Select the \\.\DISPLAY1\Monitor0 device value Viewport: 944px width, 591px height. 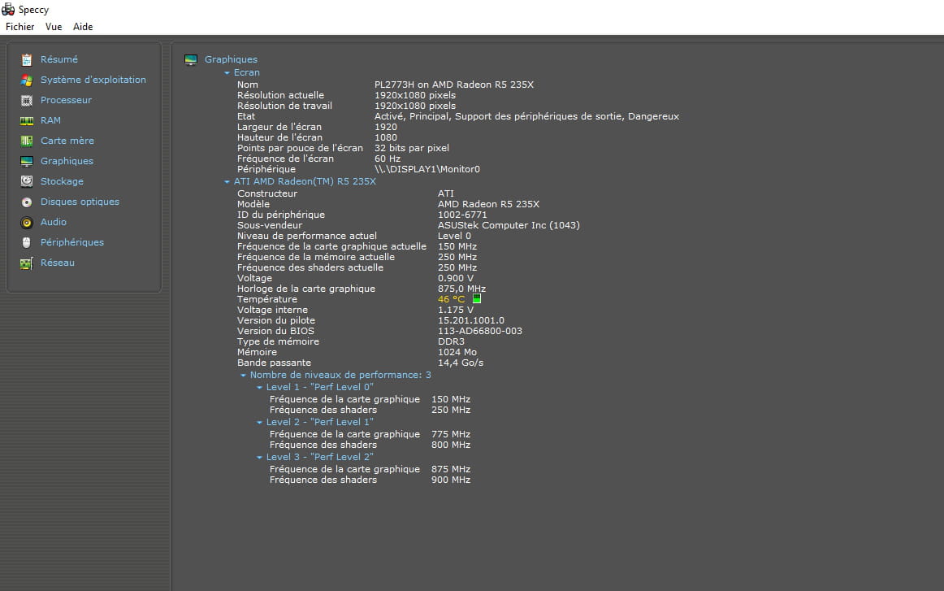point(427,169)
